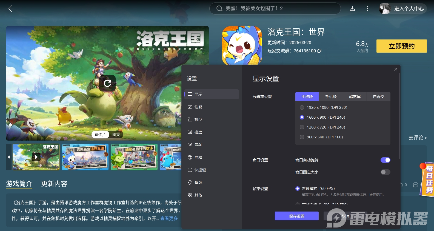Click the settings dialog vertical scrollbar
Screen dimensions: 434x231
(399, 116)
